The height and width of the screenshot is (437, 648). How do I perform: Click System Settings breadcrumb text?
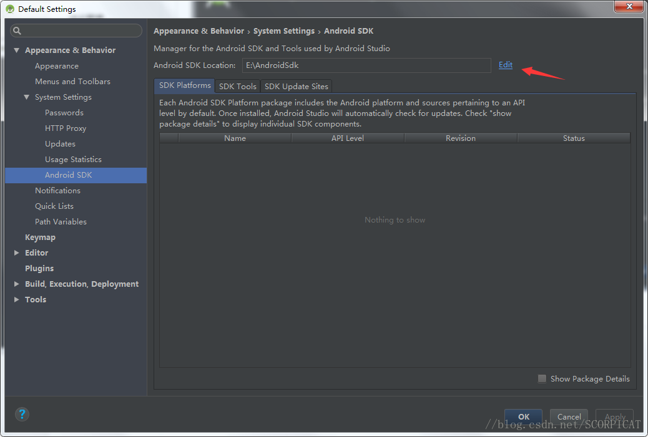[x=284, y=31]
